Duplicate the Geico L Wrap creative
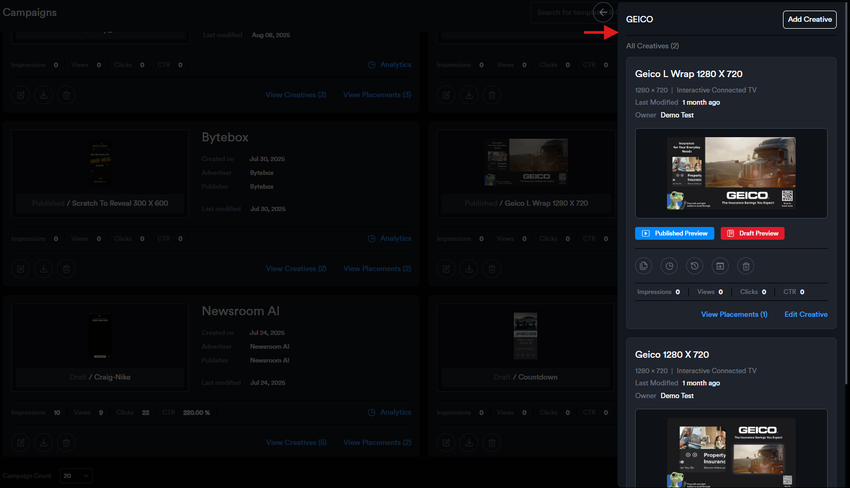Screen dimensions: 850x488 point(644,266)
